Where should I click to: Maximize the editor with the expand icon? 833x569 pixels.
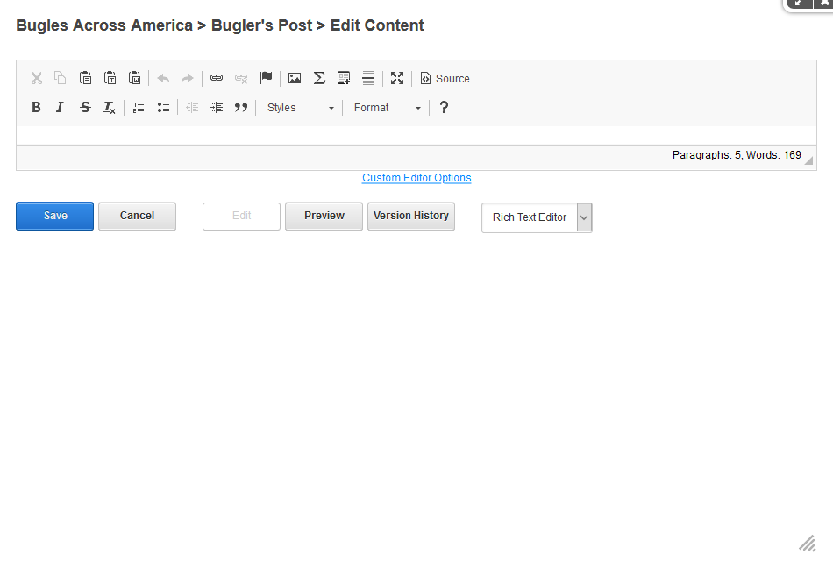point(397,78)
